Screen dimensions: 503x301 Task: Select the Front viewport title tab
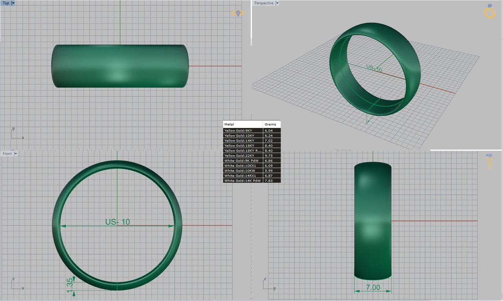tap(7, 153)
